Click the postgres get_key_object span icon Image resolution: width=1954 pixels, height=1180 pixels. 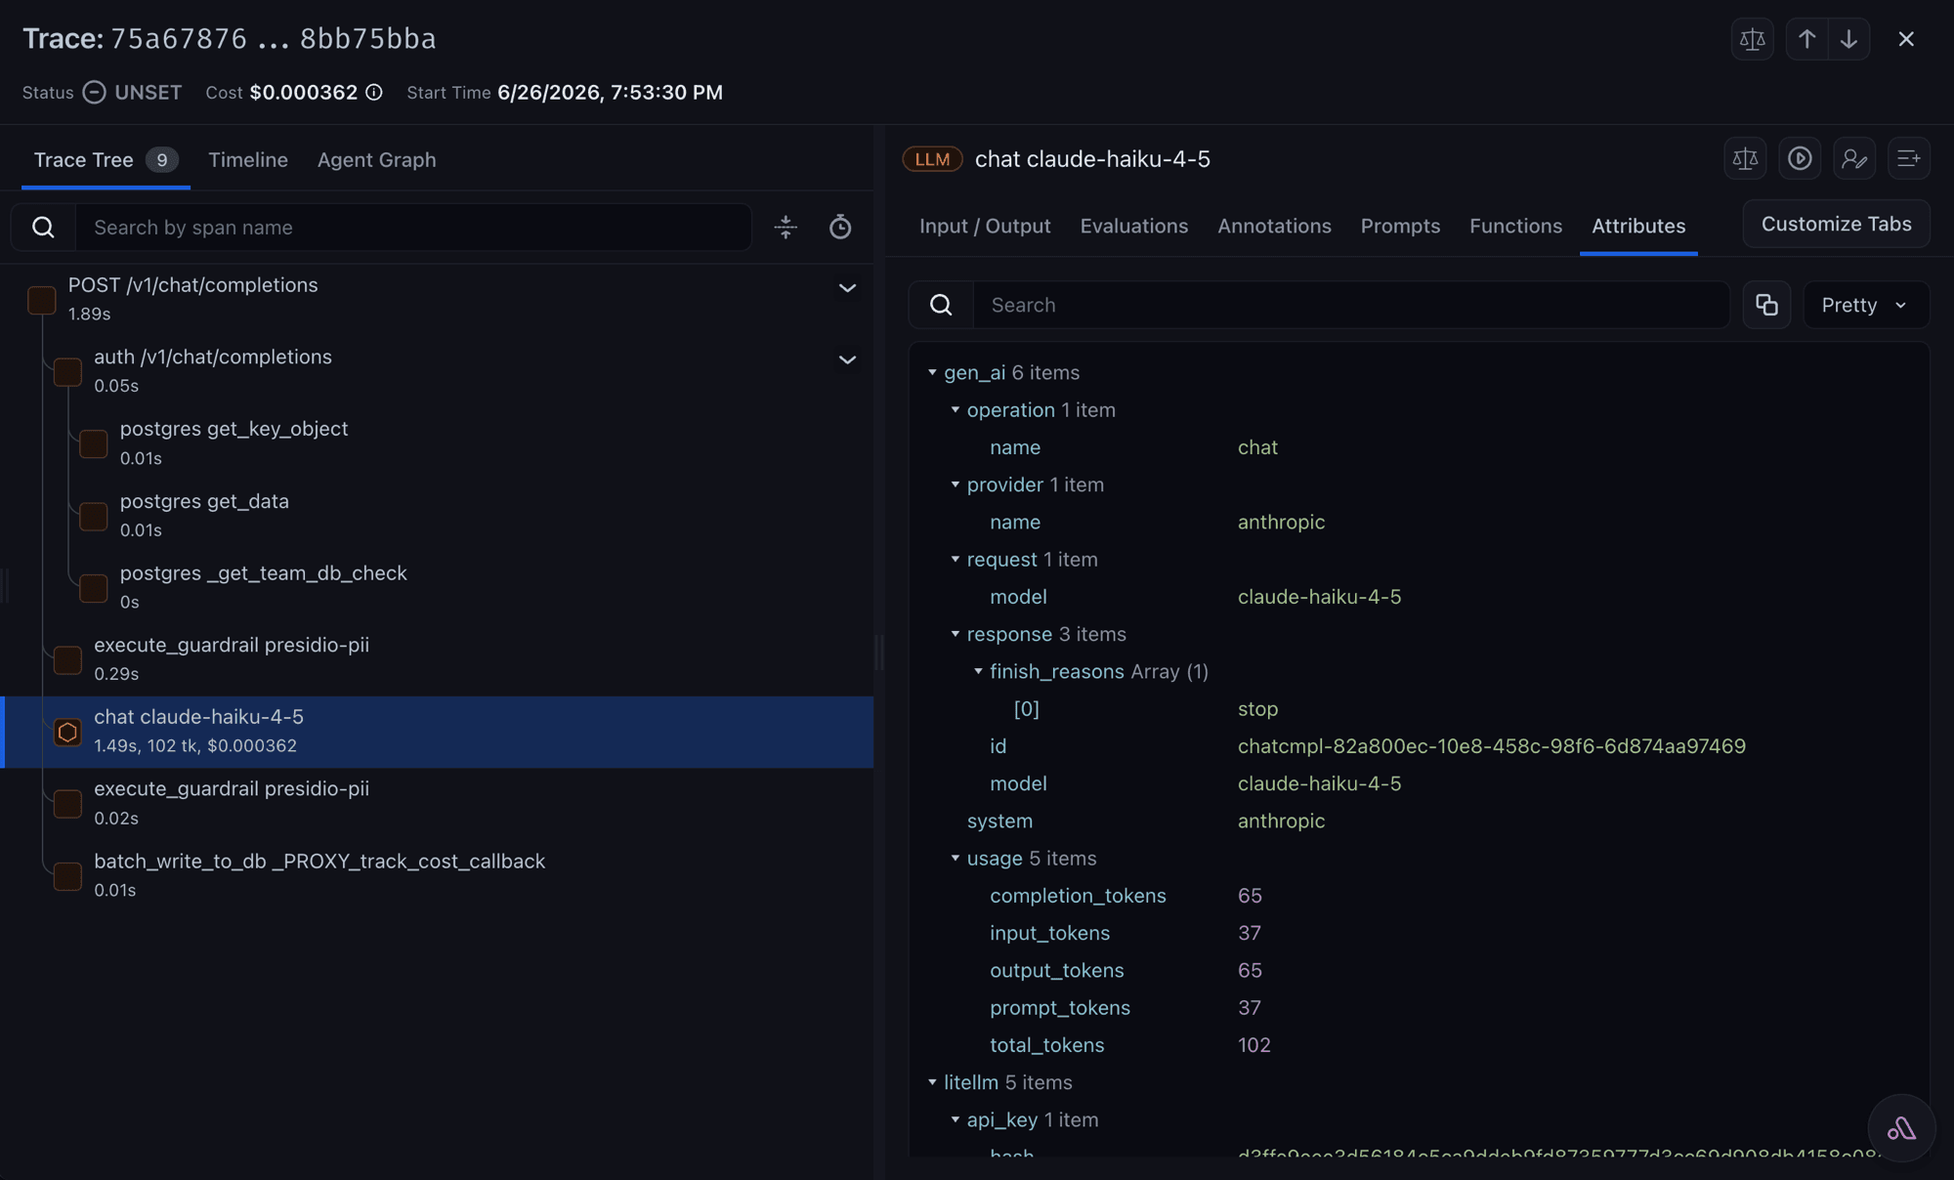coord(93,443)
